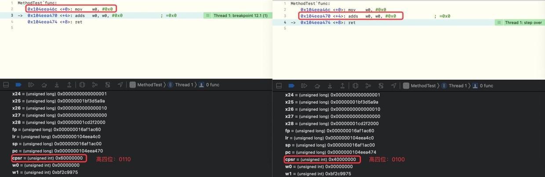Viewport: 545px width, 177px height.
Task: Continue program execution in right debug bar
Action: click(304, 86)
